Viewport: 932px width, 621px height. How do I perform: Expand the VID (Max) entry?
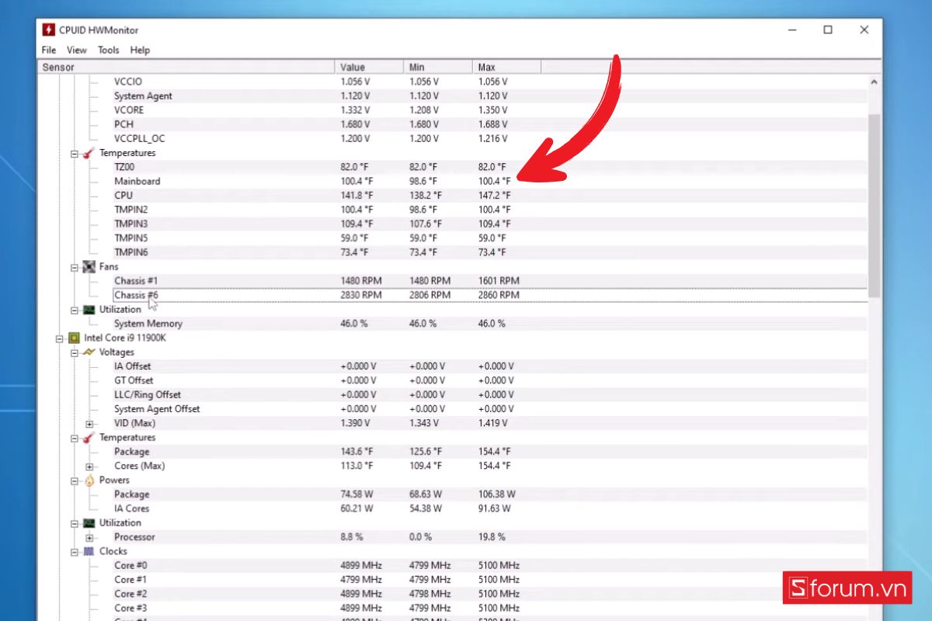[89, 424]
